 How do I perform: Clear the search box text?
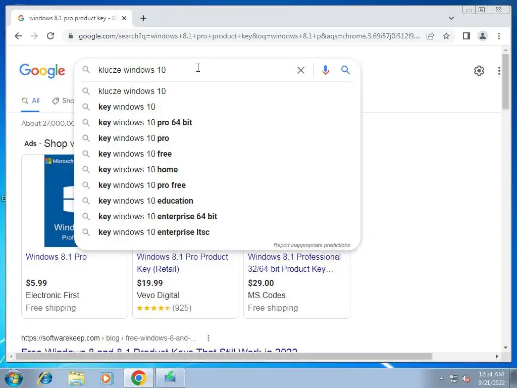coord(301,70)
